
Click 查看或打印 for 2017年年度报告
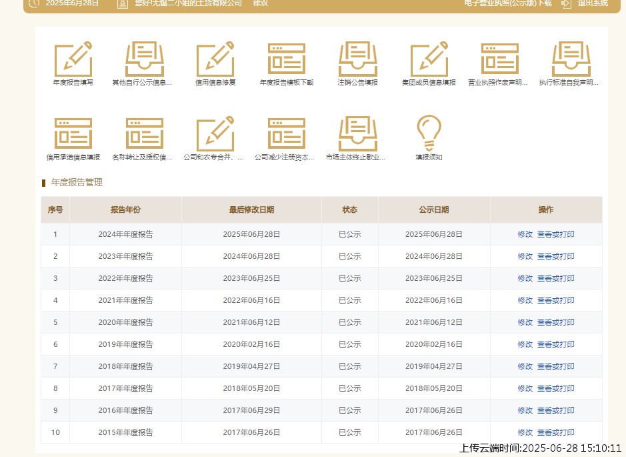tap(556, 388)
